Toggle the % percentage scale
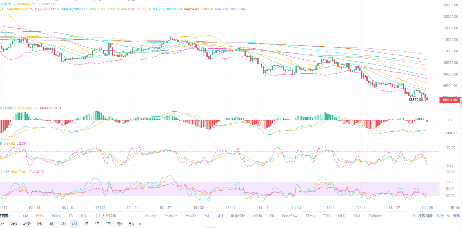This screenshot has height=228, width=462. (448, 216)
